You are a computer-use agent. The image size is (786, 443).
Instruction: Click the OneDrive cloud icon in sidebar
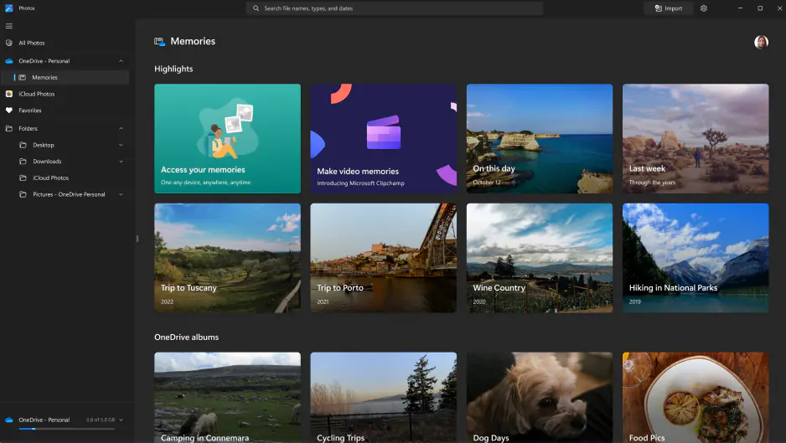tap(9, 61)
